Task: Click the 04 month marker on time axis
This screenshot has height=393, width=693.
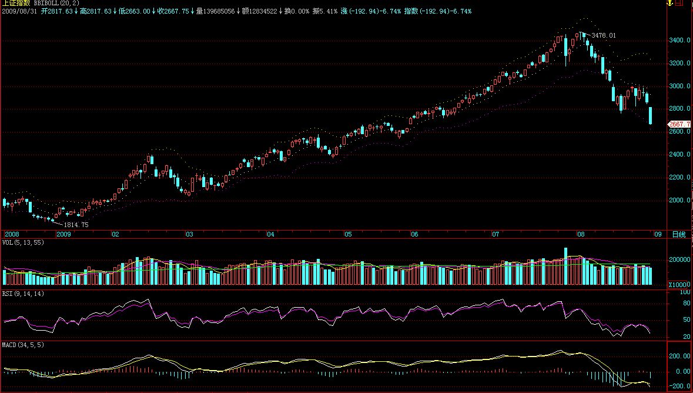Action: pos(270,234)
